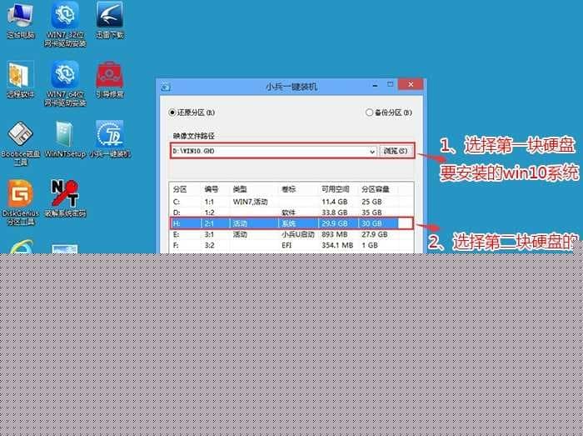This screenshot has width=583, height=436.
Task: Click the H: cell in the highlighted row
Action: pos(177,223)
